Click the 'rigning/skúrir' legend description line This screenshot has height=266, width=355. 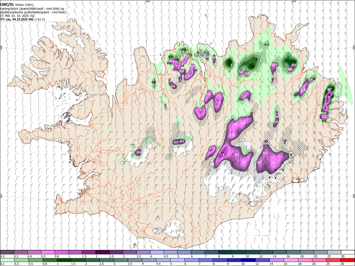[33, 9]
